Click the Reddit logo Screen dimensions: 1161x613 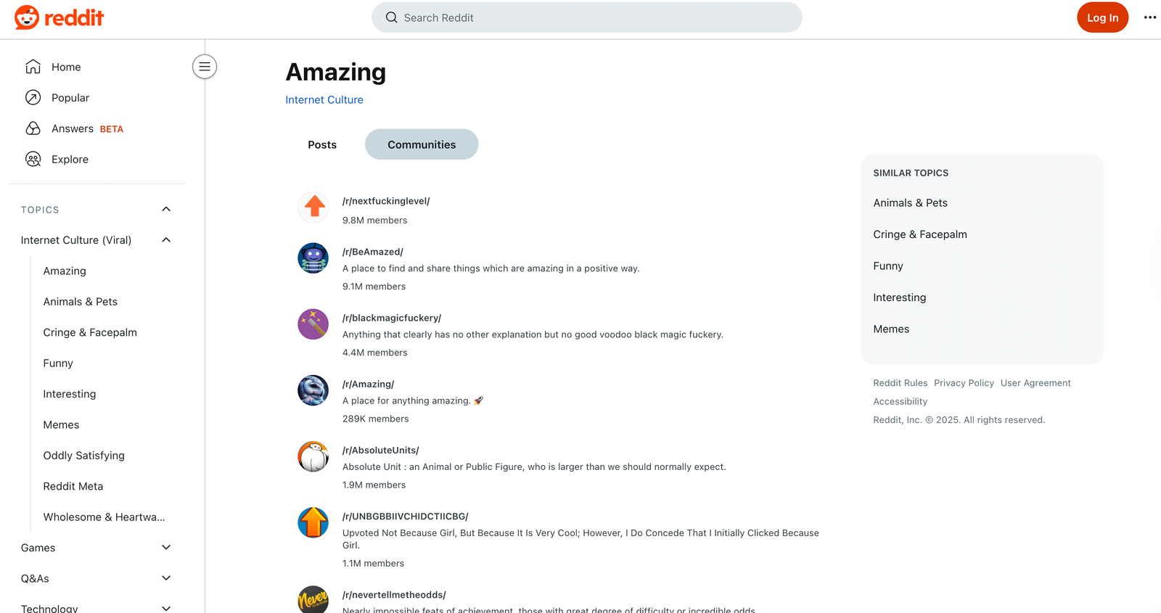[x=60, y=17]
